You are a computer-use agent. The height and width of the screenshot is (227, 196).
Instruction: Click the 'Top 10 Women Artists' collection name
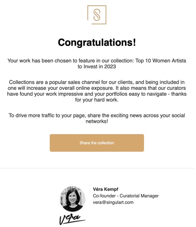(x=161, y=61)
